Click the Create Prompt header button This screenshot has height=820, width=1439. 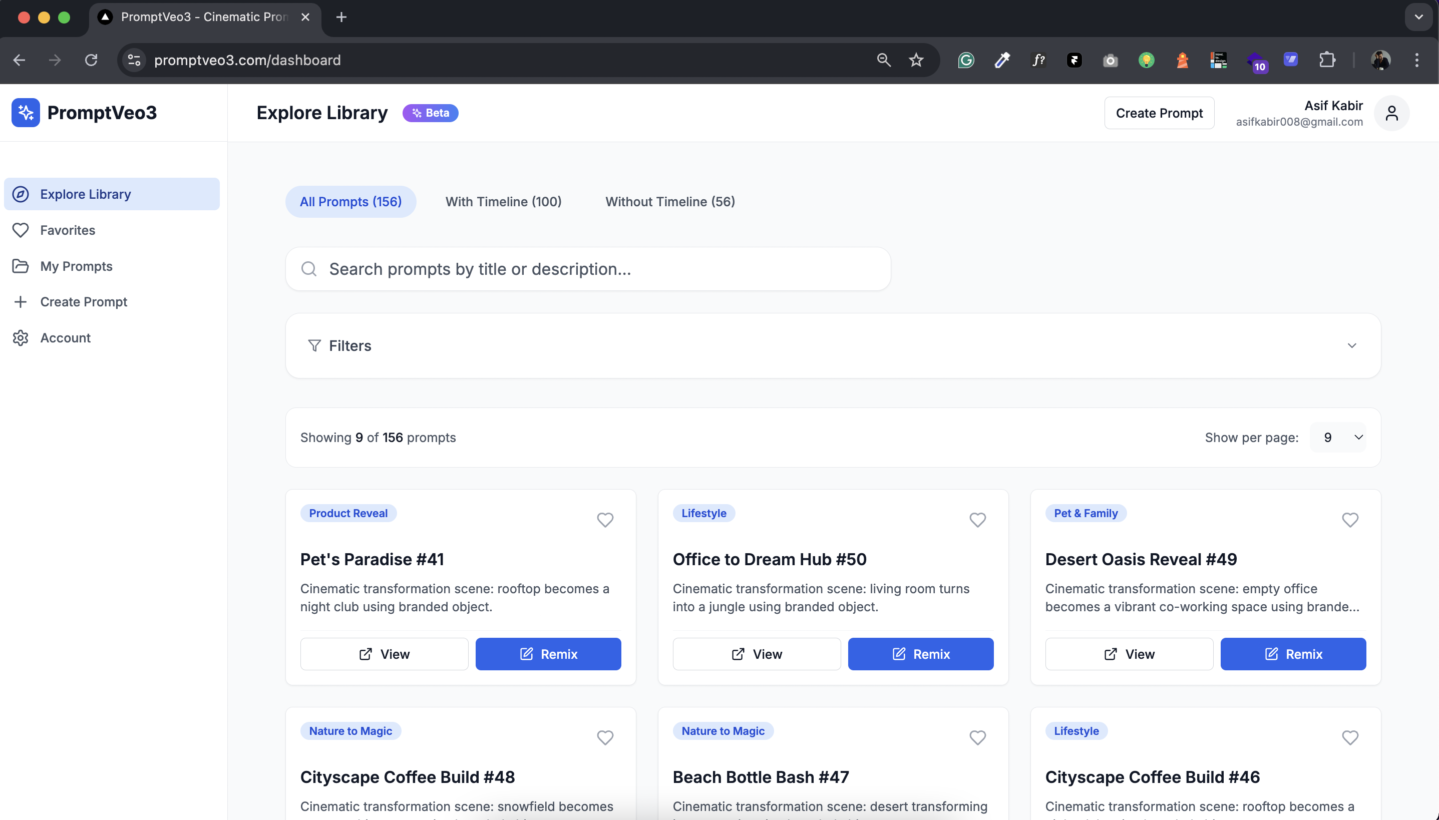[1159, 113]
